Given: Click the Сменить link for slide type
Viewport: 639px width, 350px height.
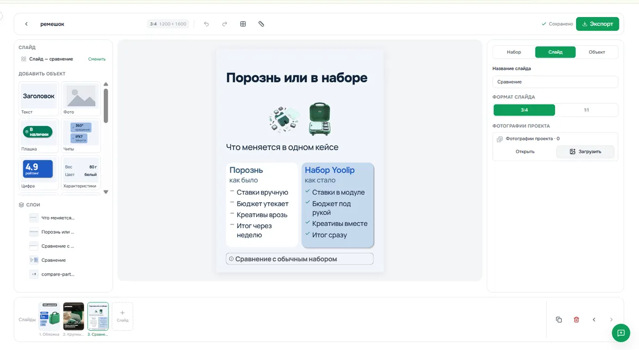Looking at the screenshot, I should click(97, 59).
